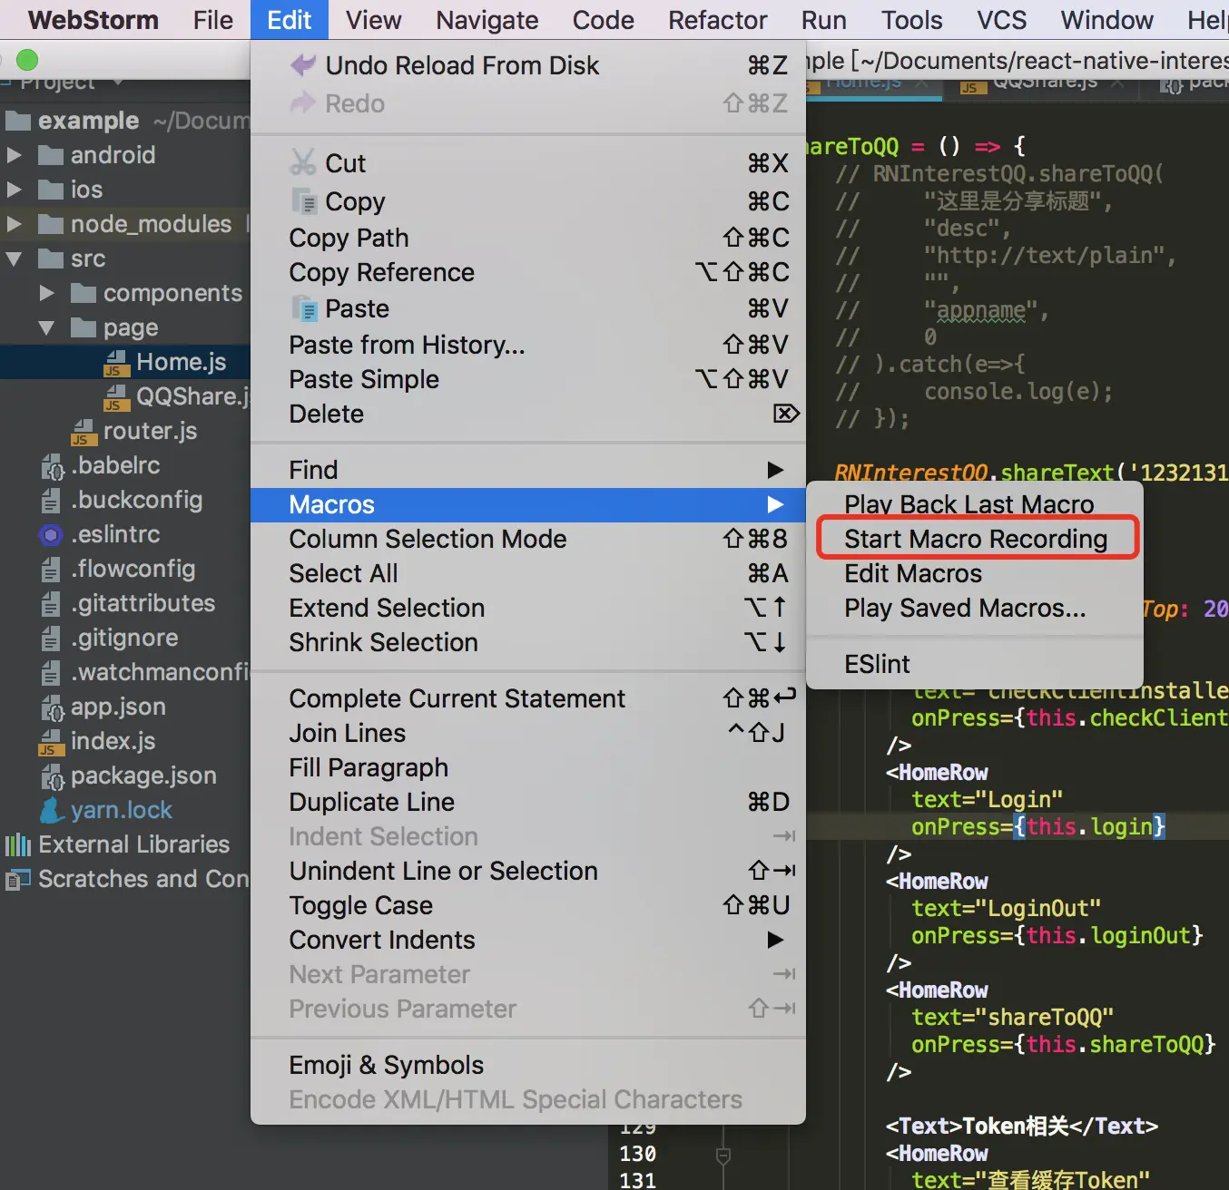The height and width of the screenshot is (1190, 1229).
Task: Open the Macros submenu entry
Action: tap(528, 504)
